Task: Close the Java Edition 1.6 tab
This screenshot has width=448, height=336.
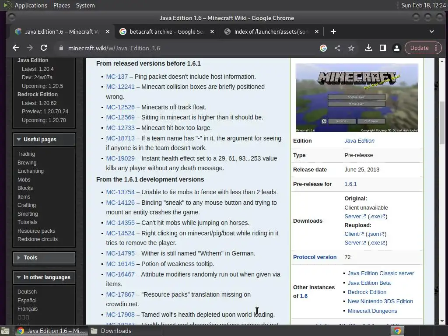Action: coord(108,31)
